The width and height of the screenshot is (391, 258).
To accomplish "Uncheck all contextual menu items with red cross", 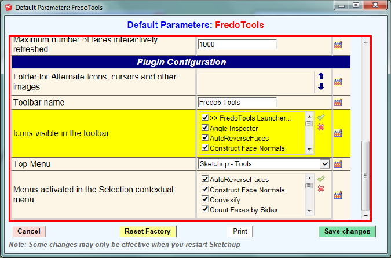I will pos(321,188).
